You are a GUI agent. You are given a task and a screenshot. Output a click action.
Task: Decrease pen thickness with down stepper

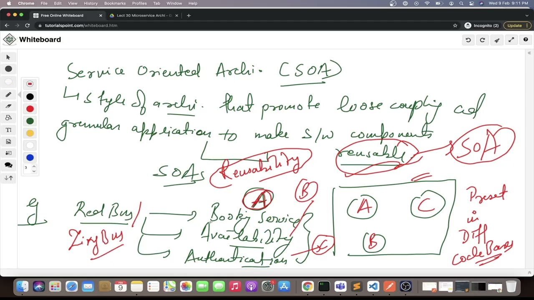(x=34, y=170)
